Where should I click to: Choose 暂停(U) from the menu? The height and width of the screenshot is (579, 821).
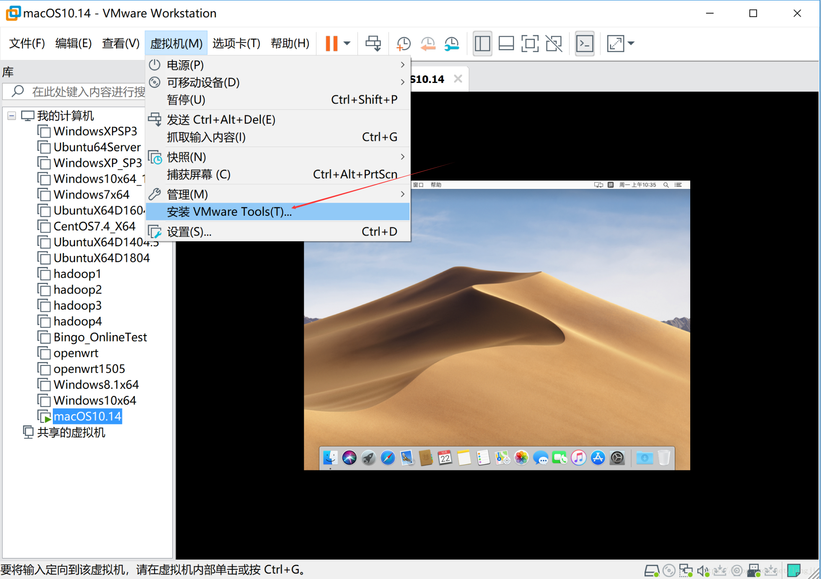tap(278, 100)
